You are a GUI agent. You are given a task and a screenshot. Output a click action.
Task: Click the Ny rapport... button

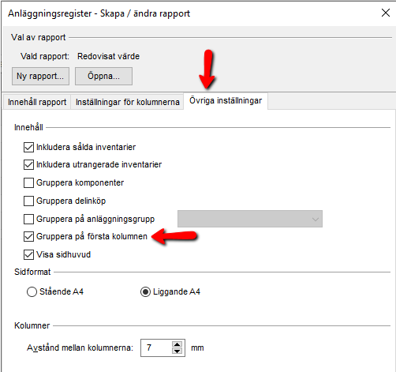[40, 76]
